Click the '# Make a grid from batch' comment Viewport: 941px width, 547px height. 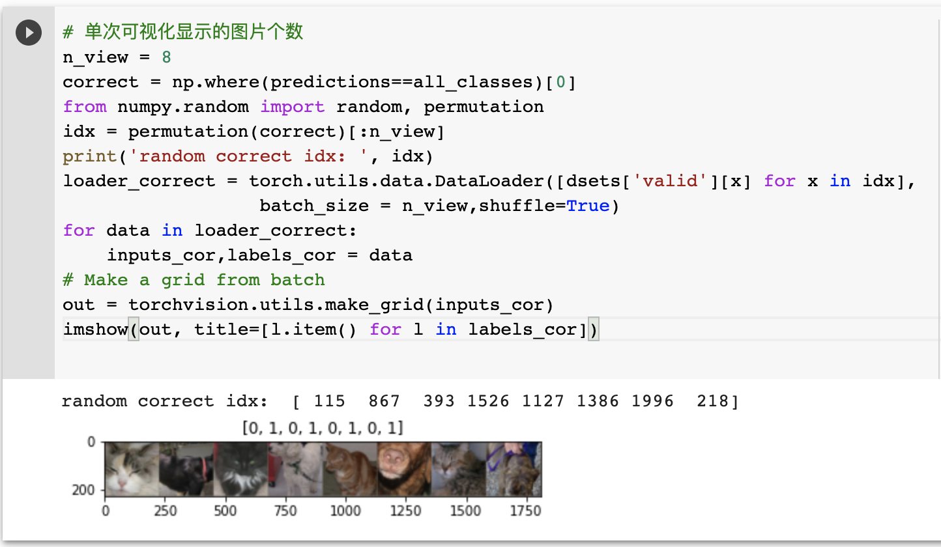(x=194, y=280)
